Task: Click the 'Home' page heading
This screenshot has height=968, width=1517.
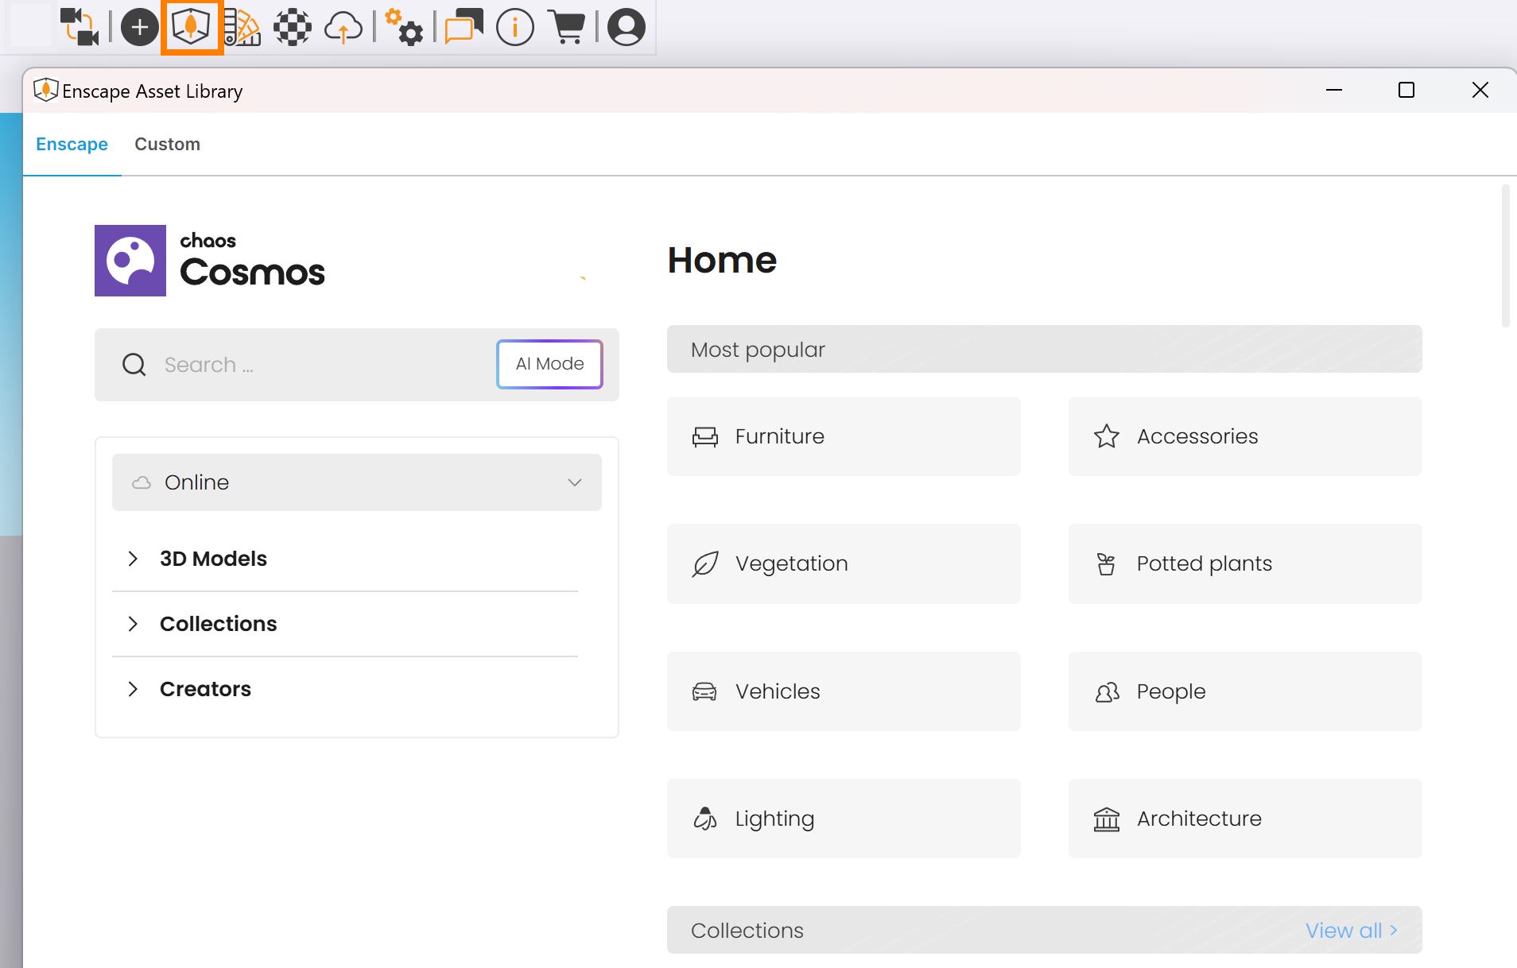Action: (x=722, y=260)
